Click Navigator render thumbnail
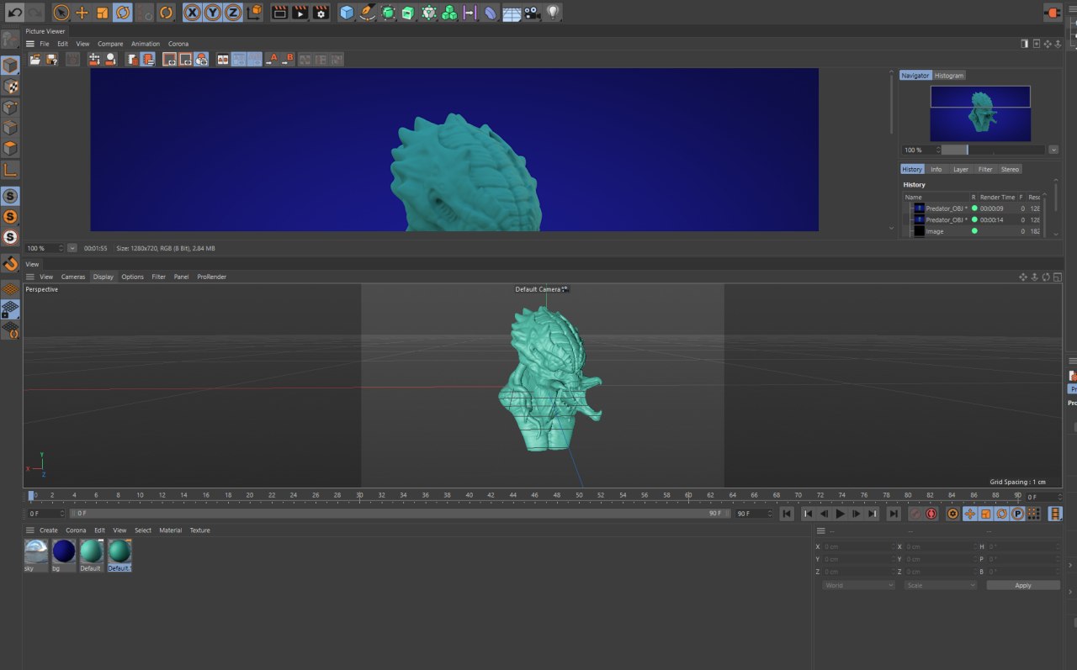The image size is (1077, 670). (980, 113)
